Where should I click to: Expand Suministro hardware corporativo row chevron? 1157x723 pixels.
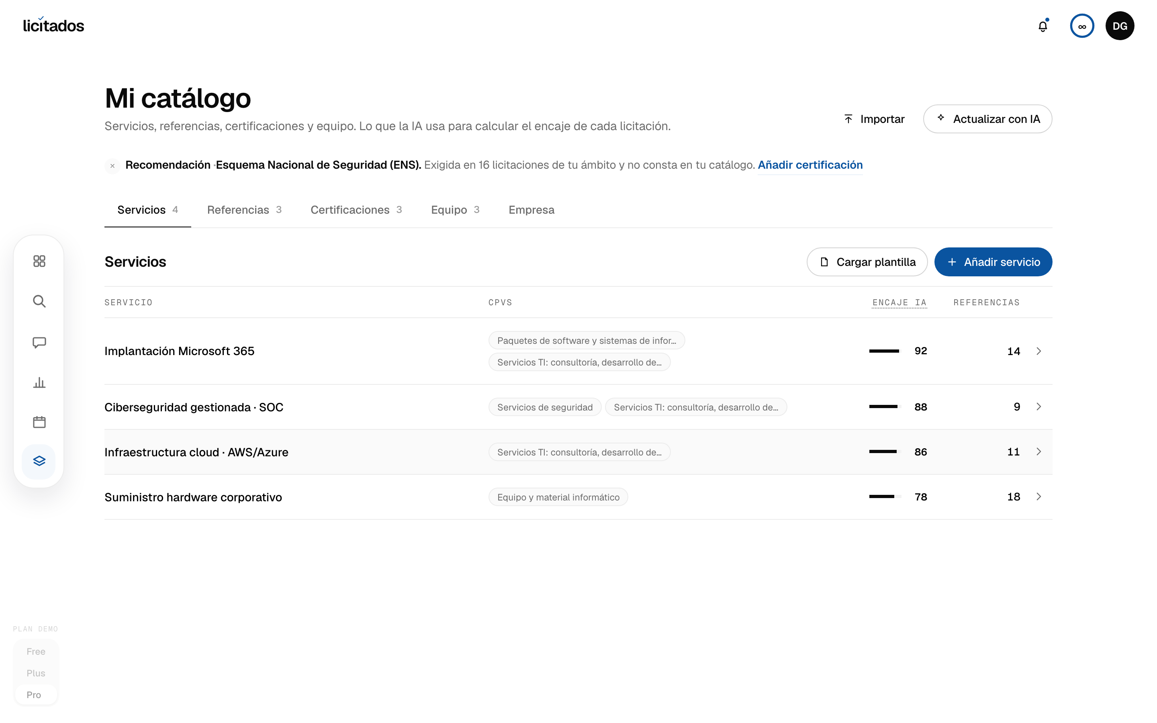(1038, 497)
